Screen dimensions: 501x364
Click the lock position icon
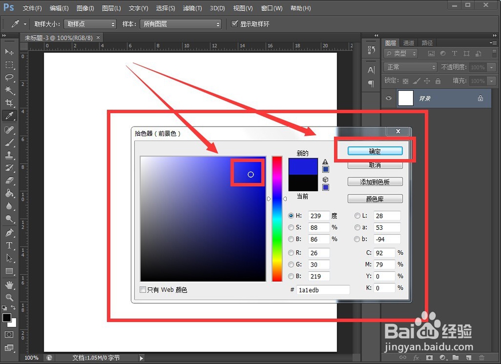[x=427, y=81]
